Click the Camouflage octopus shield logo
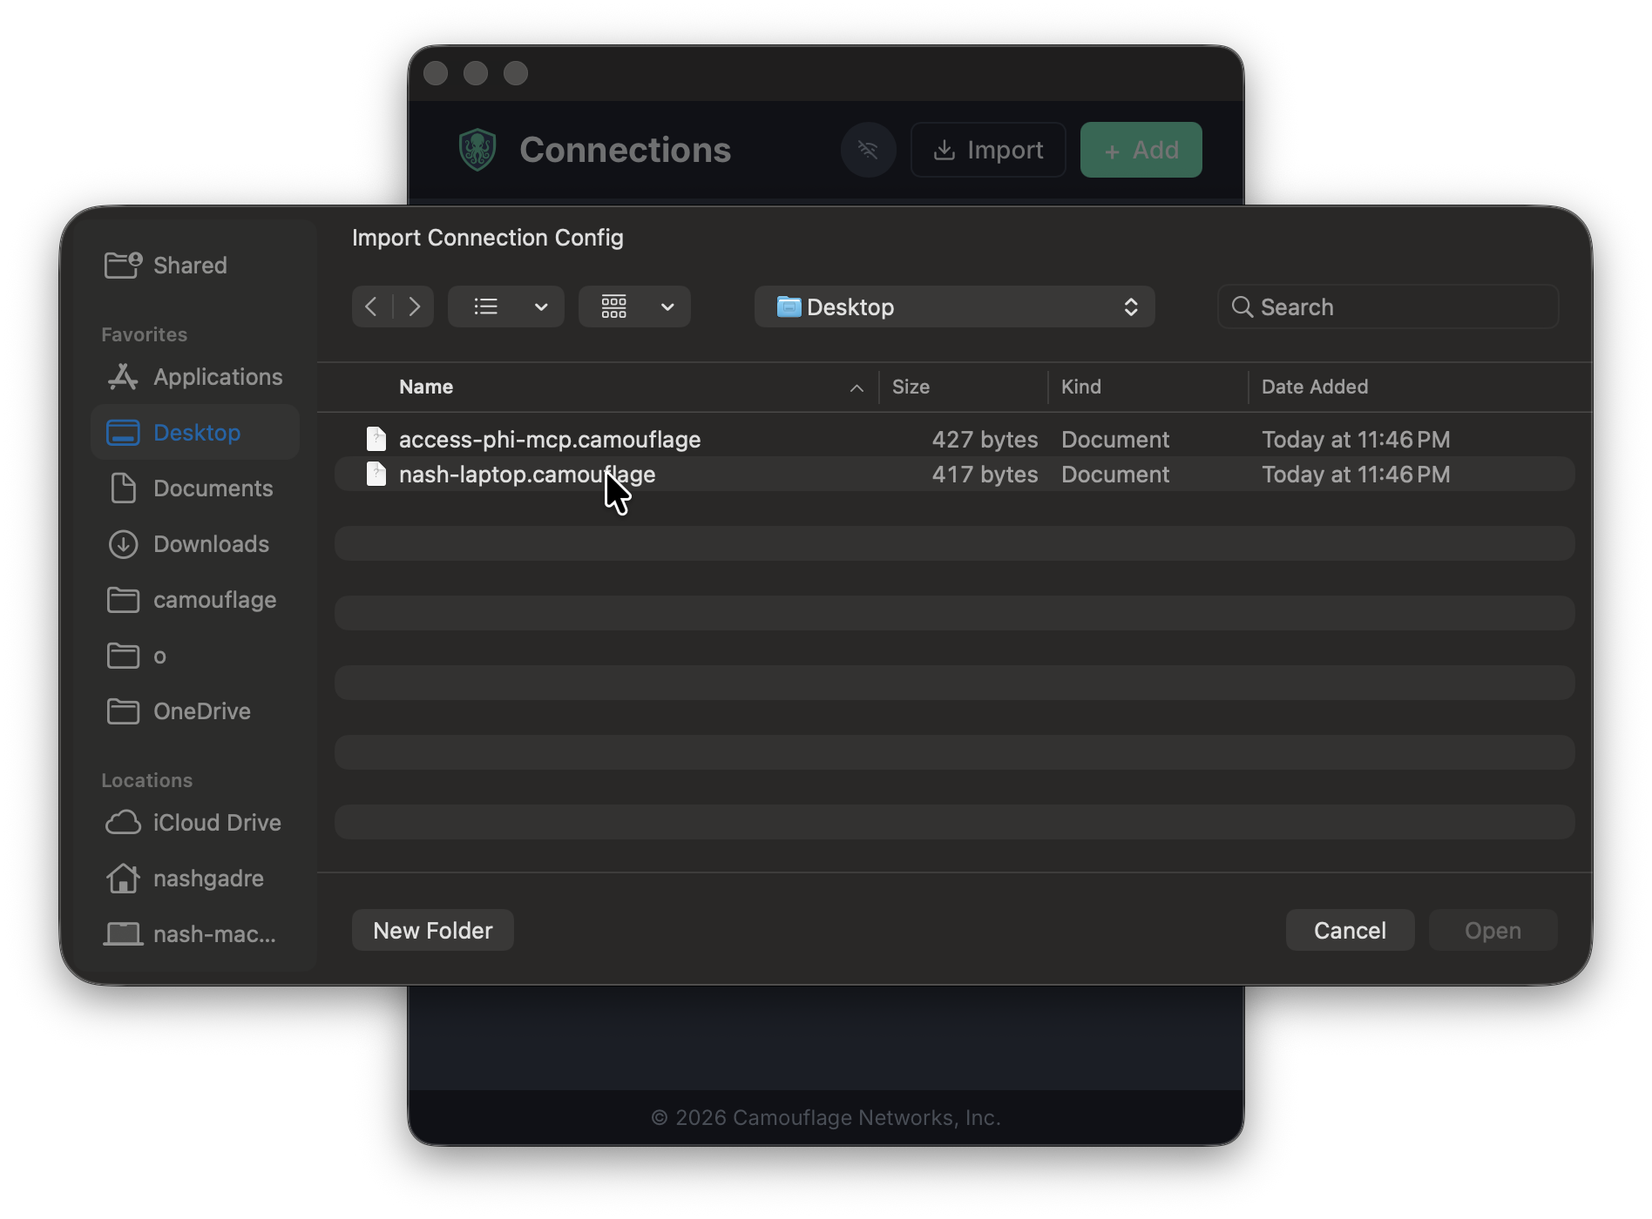 coord(477,150)
